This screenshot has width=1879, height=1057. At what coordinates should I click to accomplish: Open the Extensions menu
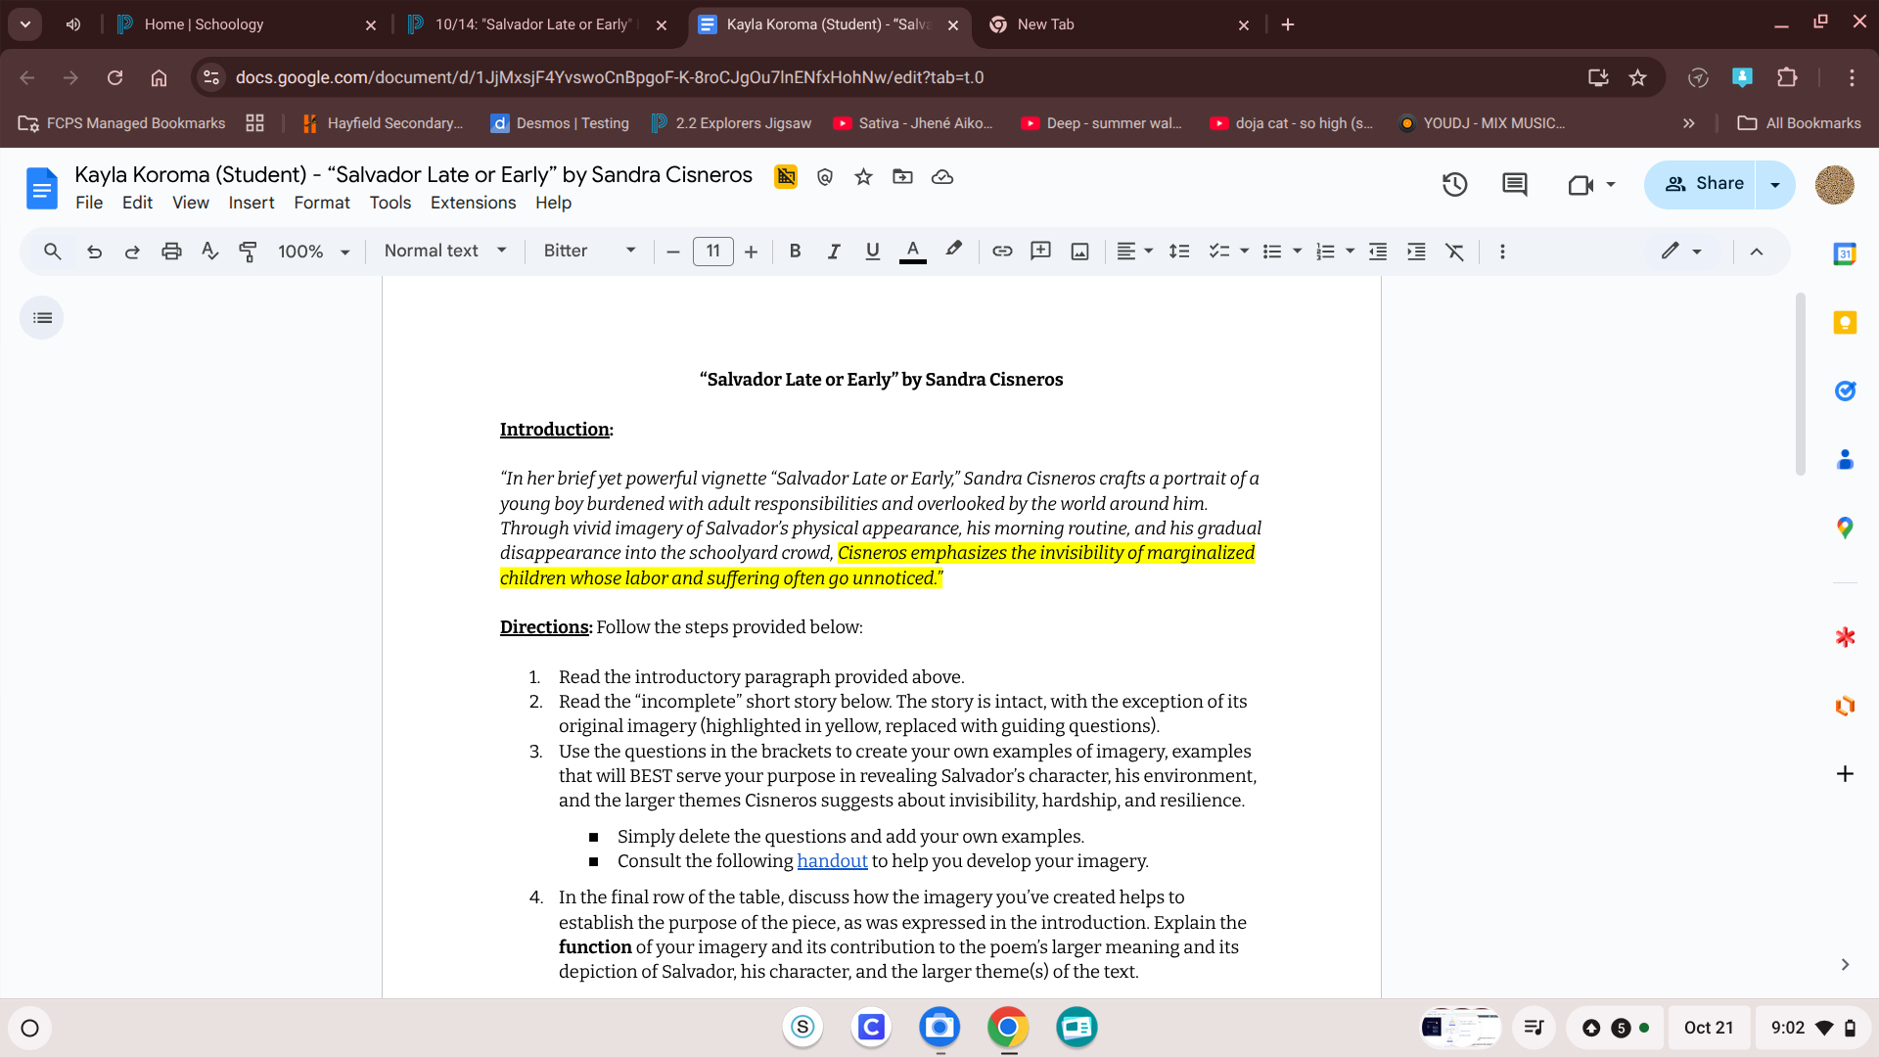473,203
